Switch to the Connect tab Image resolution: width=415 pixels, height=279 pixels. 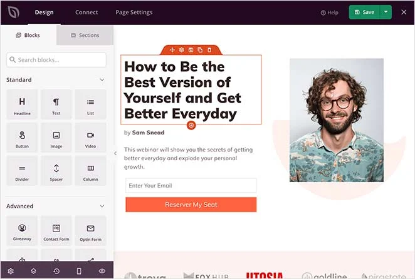pyautogui.click(x=87, y=13)
